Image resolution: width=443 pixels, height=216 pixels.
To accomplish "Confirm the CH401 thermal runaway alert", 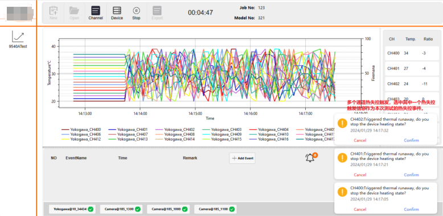I will pyautogui.click(x=411, y=175).
